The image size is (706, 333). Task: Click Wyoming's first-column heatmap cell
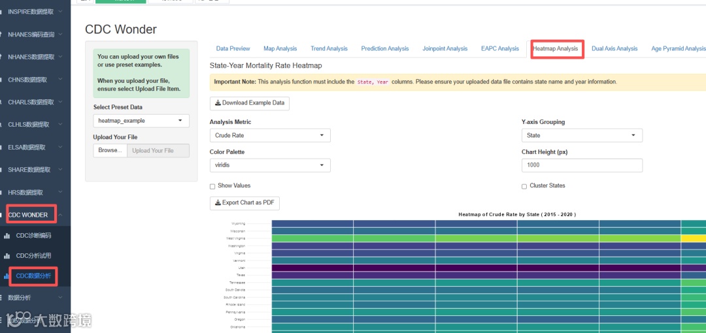(x=312, y=224)
